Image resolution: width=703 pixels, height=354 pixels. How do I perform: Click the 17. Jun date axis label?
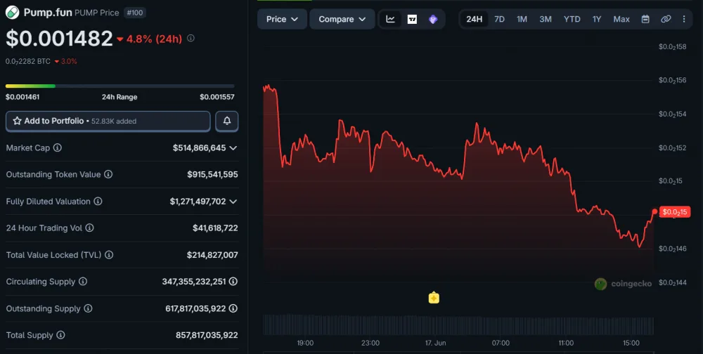coord(435,343)
